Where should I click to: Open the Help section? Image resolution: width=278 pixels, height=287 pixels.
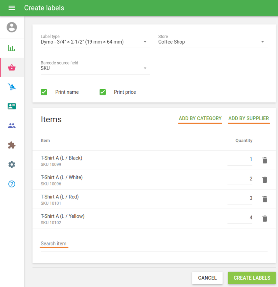coord(11,184)
